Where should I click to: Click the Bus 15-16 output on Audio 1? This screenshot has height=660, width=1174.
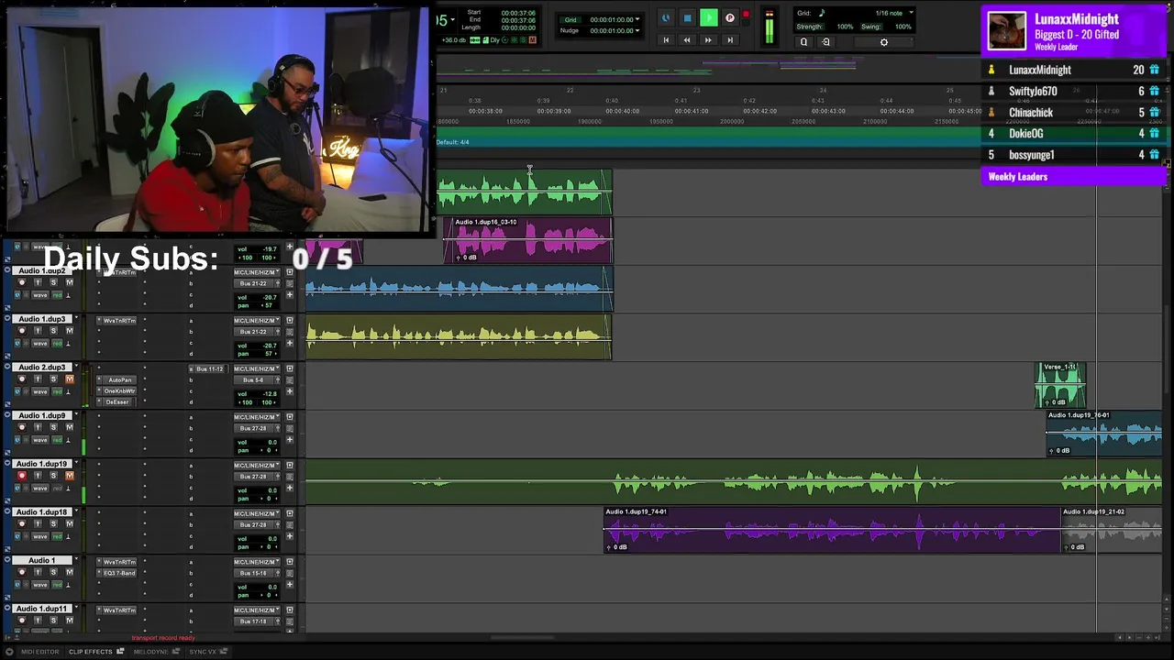[x=253, y=573]
